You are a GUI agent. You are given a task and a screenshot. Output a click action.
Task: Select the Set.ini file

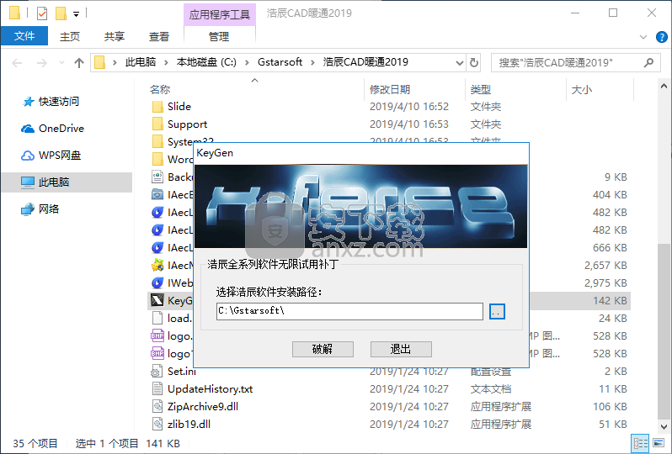(182, 372)
